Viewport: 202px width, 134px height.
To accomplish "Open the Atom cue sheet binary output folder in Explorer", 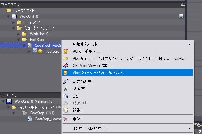I will point(128,58).
